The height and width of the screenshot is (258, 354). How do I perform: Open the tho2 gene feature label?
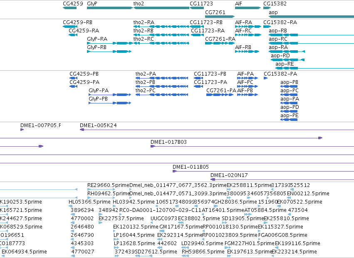click(x=139, y=4)
